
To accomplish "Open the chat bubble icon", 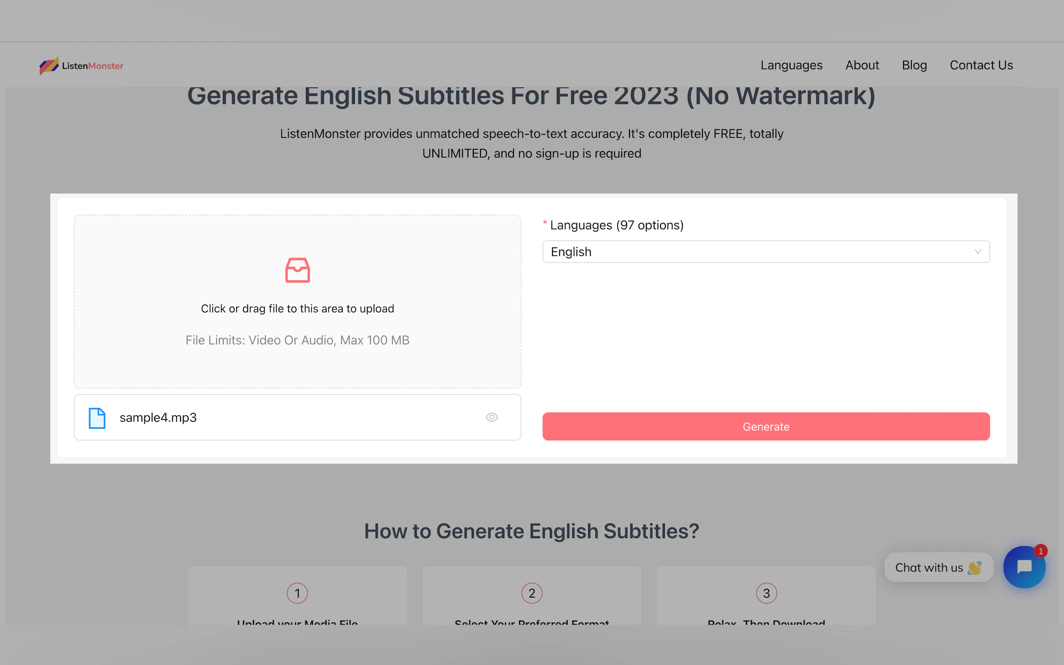I will pyautogui.click(x=1023, y=567).
